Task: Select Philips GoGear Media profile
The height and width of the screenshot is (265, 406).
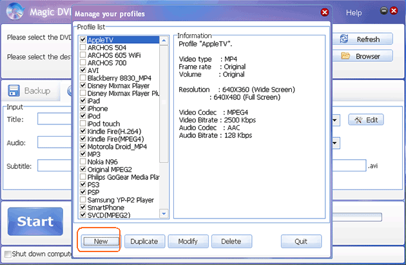Action: coord(123,177)
